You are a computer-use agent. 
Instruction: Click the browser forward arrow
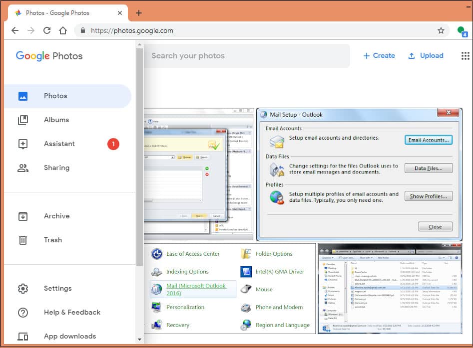(31, 30)
